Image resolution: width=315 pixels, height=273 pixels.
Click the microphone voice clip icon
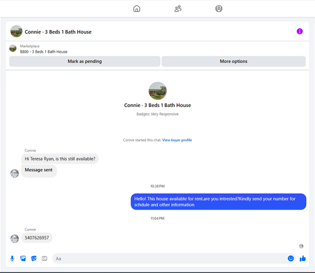click(x=12, y=259)
